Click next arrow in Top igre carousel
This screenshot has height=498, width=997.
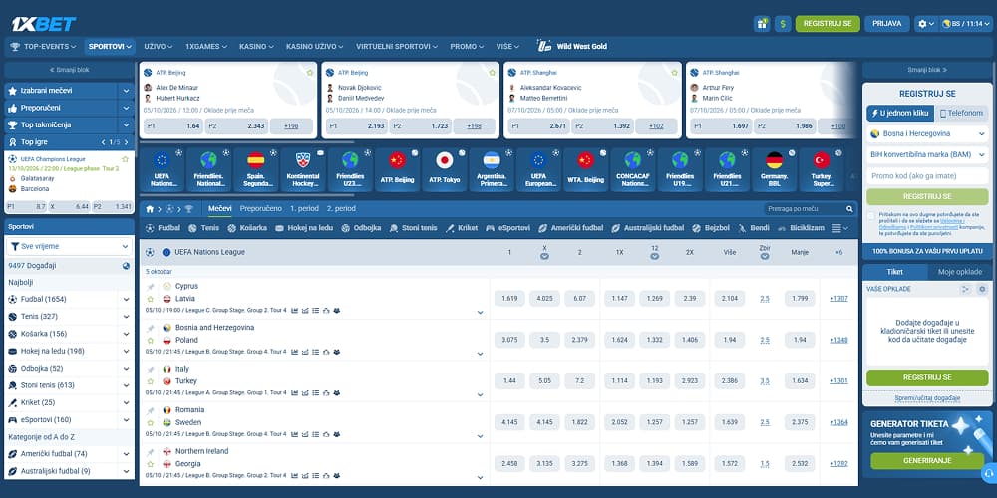[126, 142]
